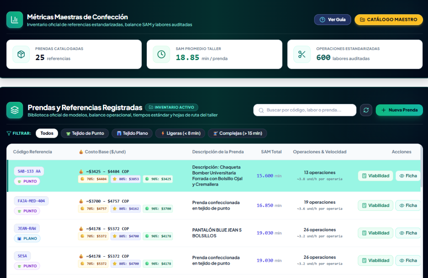Click the Operaciones & Velocidad column header
Screen dimensions: 428x278
(320, 152)
